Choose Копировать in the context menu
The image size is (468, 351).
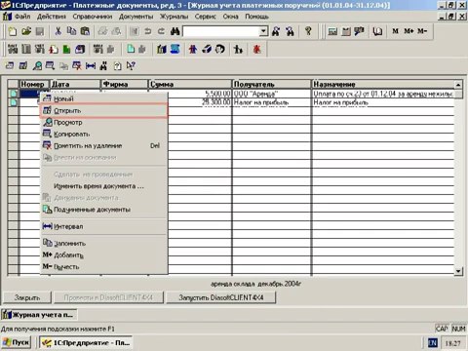(104, 135)
